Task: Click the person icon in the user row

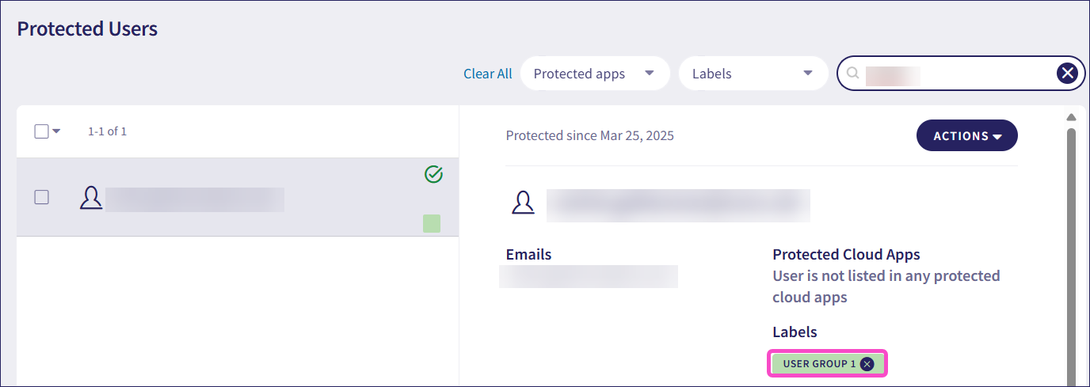Action: click(91, 198)
